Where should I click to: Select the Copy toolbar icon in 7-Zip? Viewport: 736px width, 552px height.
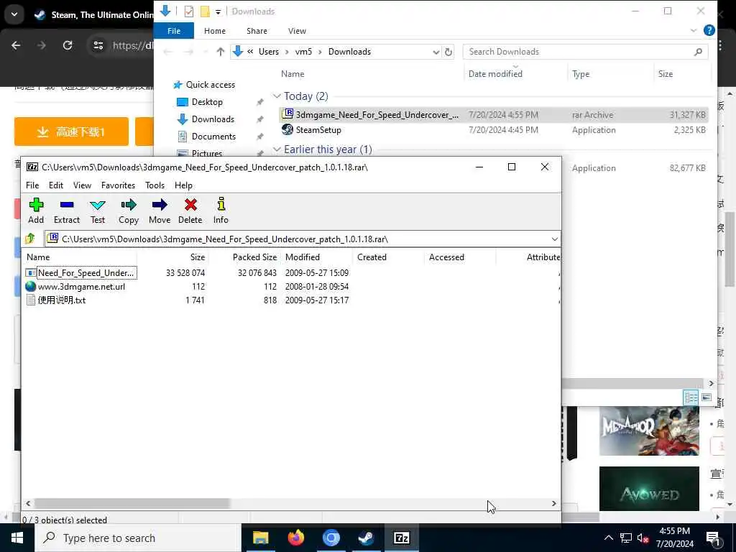128,211
